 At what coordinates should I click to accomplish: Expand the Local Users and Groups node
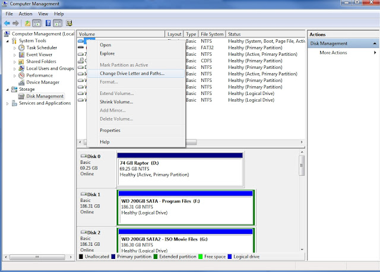[15, 69]
